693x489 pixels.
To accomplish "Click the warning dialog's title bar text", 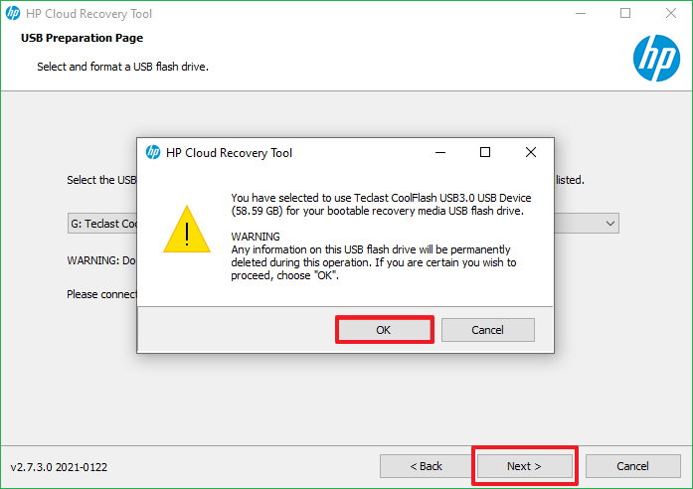I will coord(229,153).
